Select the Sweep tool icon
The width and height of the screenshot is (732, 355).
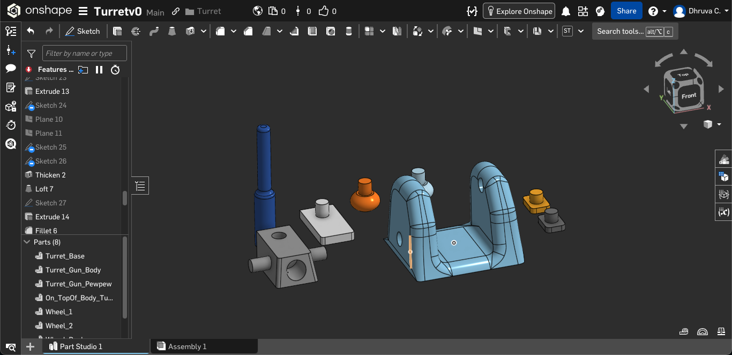click(154, 31)
